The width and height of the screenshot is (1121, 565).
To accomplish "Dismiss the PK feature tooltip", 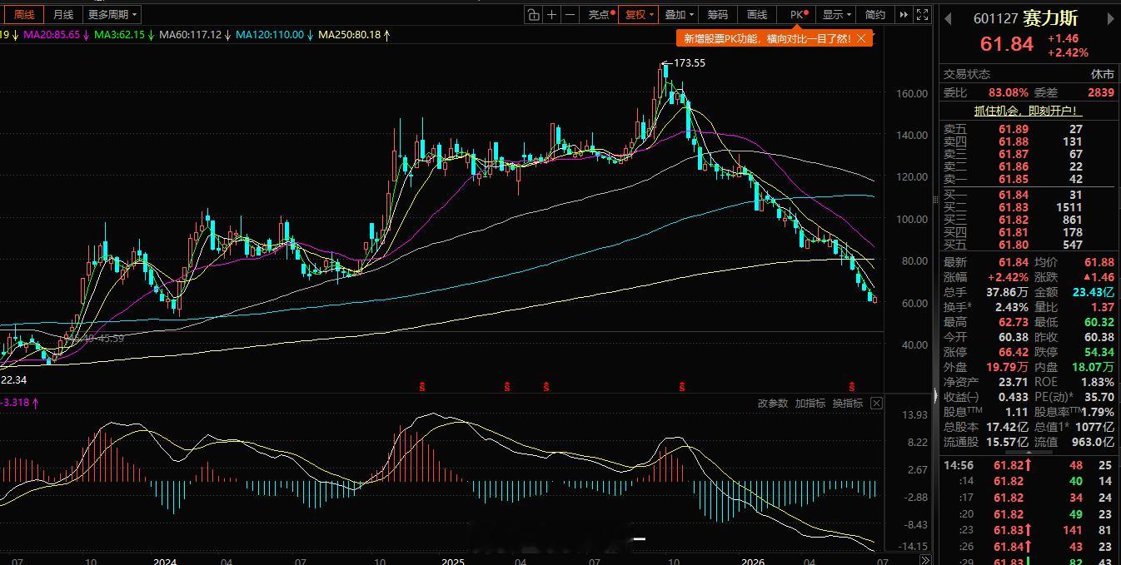I will (x=861, y=38).
